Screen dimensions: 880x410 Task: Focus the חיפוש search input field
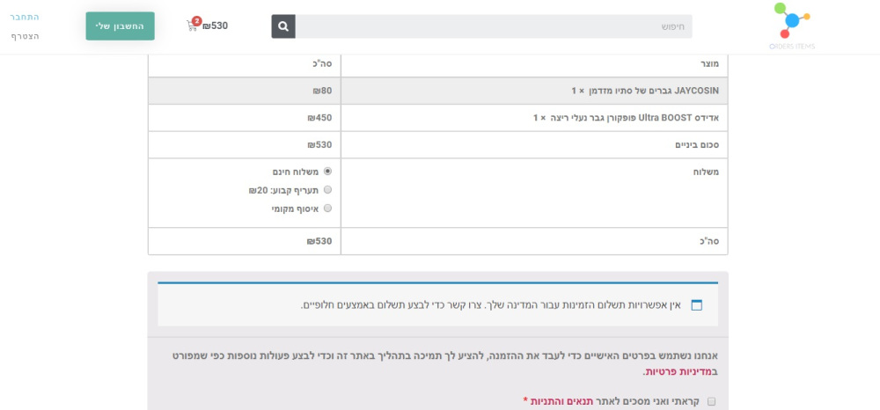pos(493,26)
